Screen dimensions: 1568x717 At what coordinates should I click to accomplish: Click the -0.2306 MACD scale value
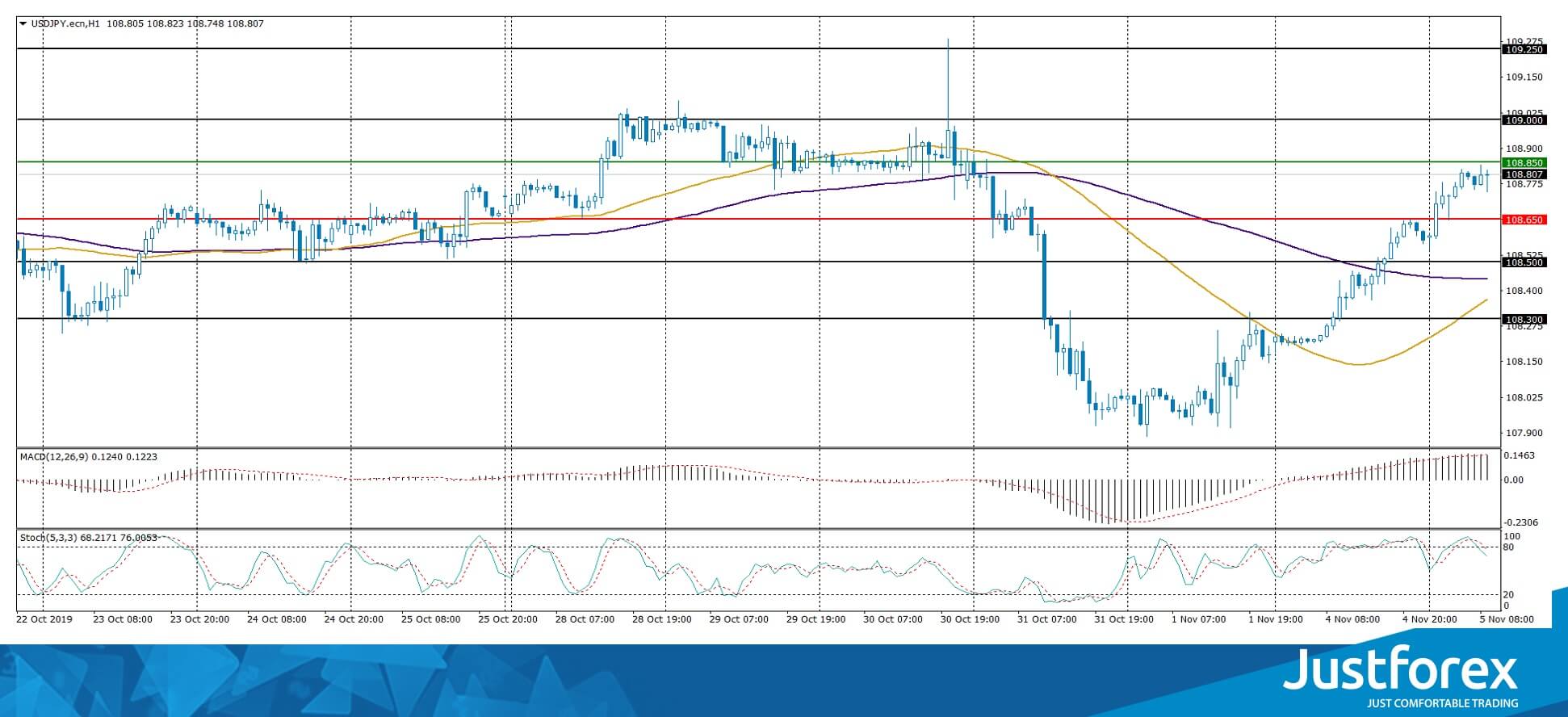pyautogui.click(x=1520, y=522)
